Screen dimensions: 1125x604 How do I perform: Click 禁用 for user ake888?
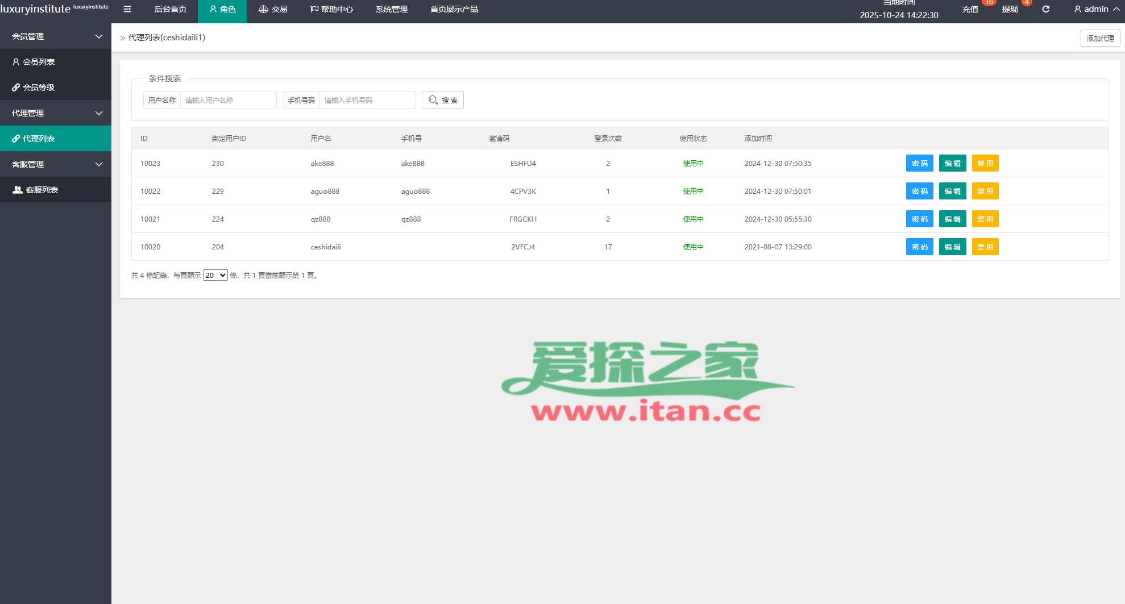pos(985,163)
